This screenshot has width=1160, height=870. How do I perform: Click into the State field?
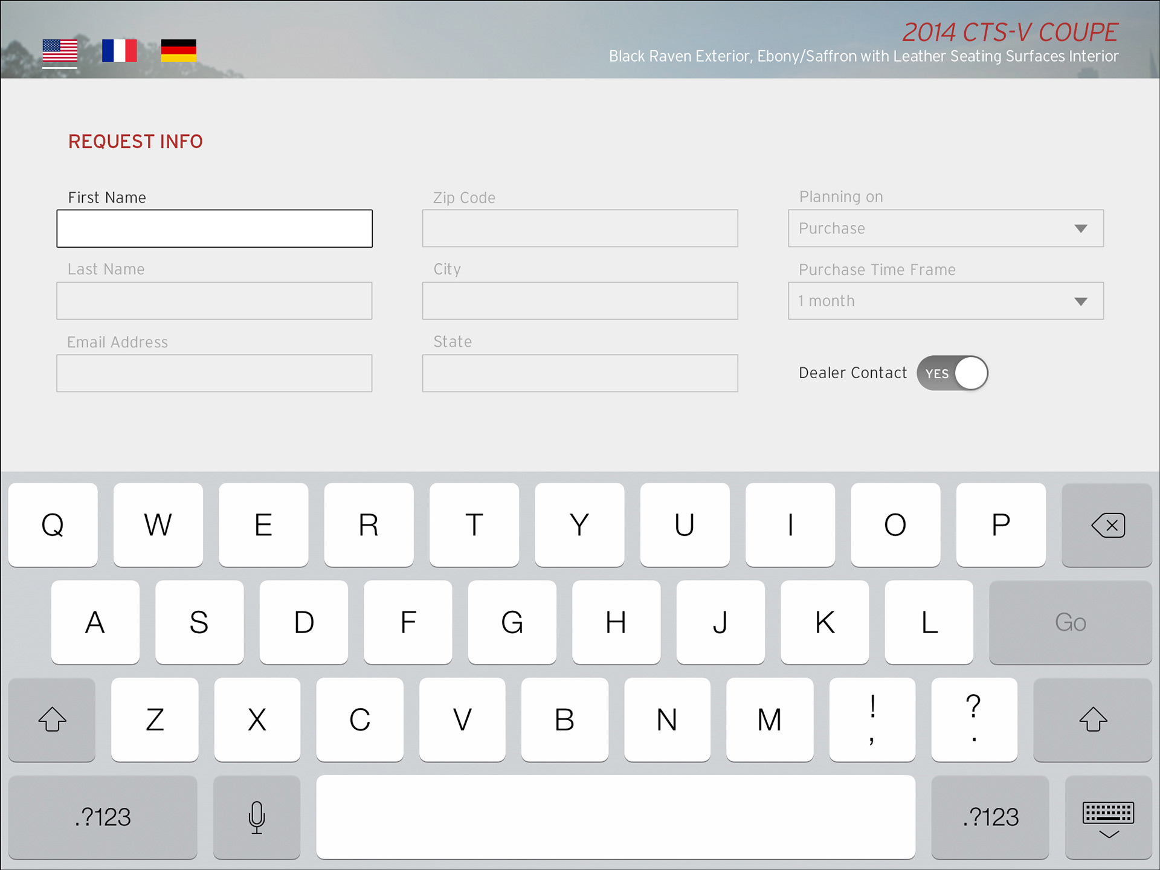coord(580,373)
